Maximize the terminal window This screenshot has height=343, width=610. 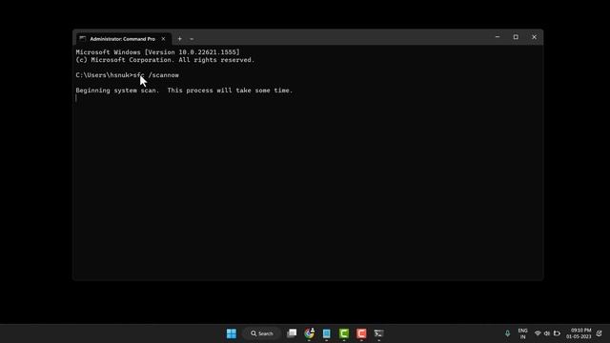(516, 37)
